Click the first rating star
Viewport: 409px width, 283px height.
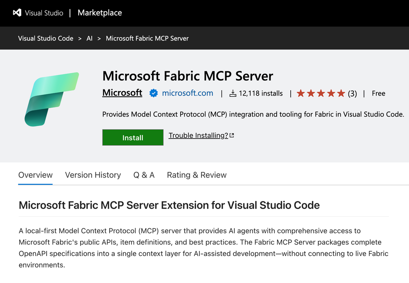(x=301, y=93)
